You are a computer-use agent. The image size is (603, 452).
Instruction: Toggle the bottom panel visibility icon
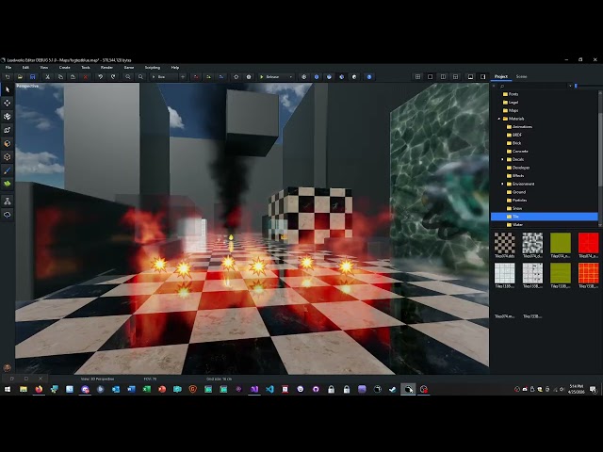(x=470, y=77)
